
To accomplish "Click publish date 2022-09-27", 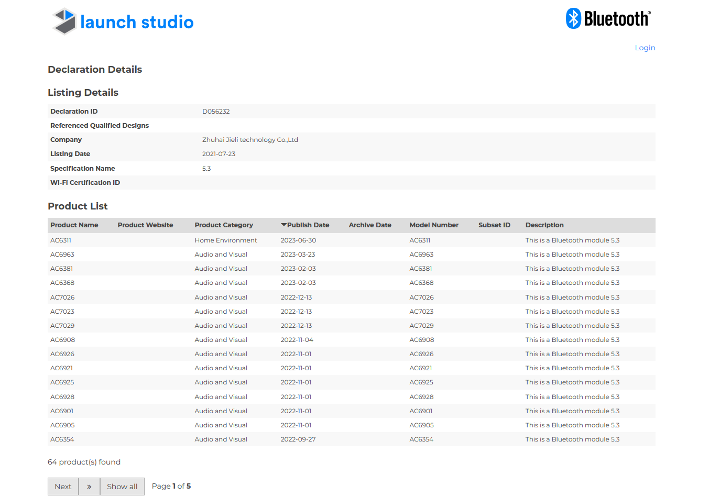I will (298, 439).
